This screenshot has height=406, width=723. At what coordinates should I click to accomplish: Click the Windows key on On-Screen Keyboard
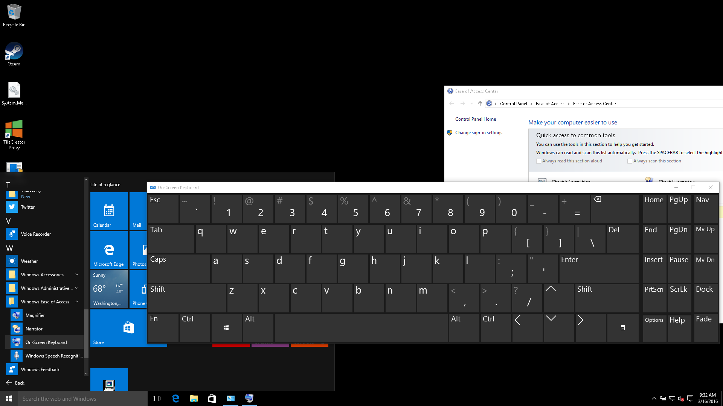pos(226,327)
